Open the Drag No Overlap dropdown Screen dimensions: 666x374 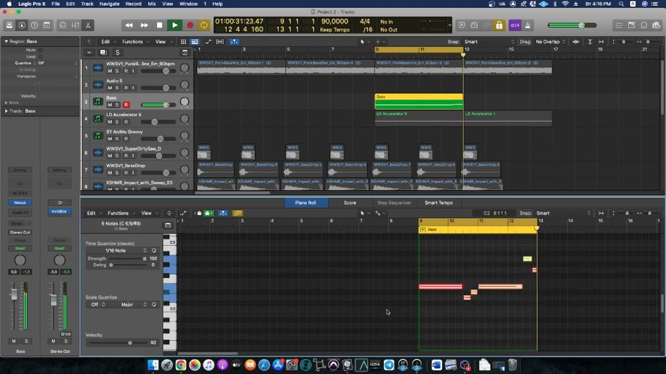click(x=550, y=42)
